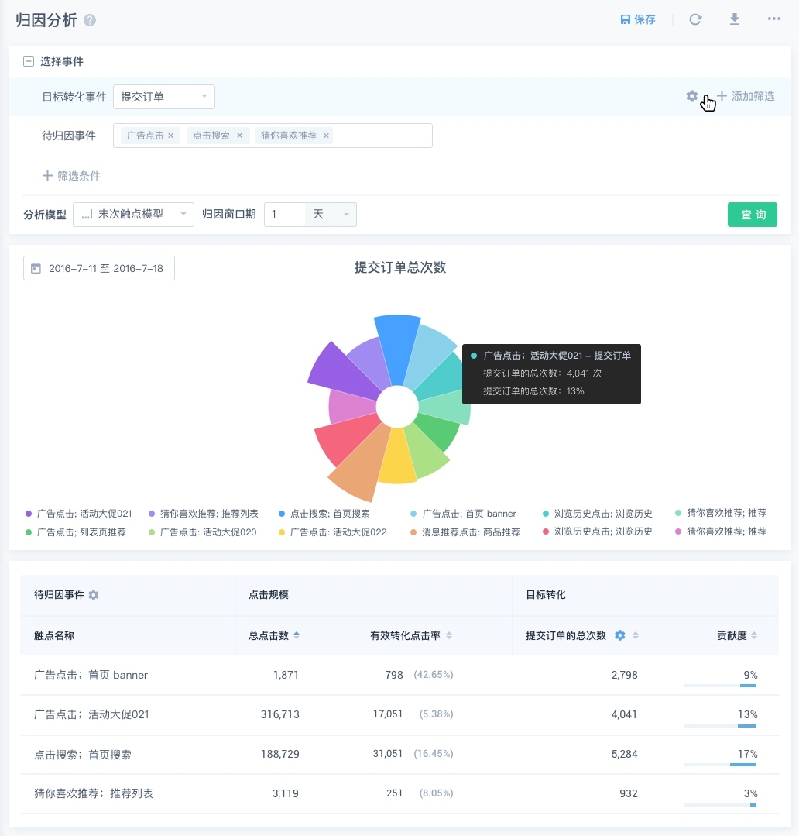
Task: Remove the 广告点击 event tag
Action: click(x=171, y=136)
